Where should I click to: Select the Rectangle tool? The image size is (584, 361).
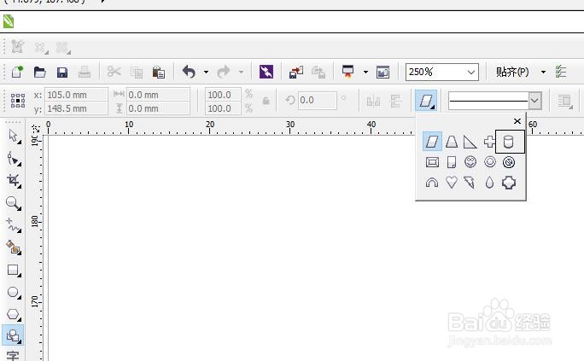pyautogui.click(x=14, y=270)
